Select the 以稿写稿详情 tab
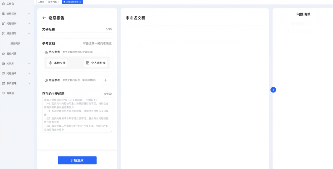 pyautogui.click(x=72, y=2)
